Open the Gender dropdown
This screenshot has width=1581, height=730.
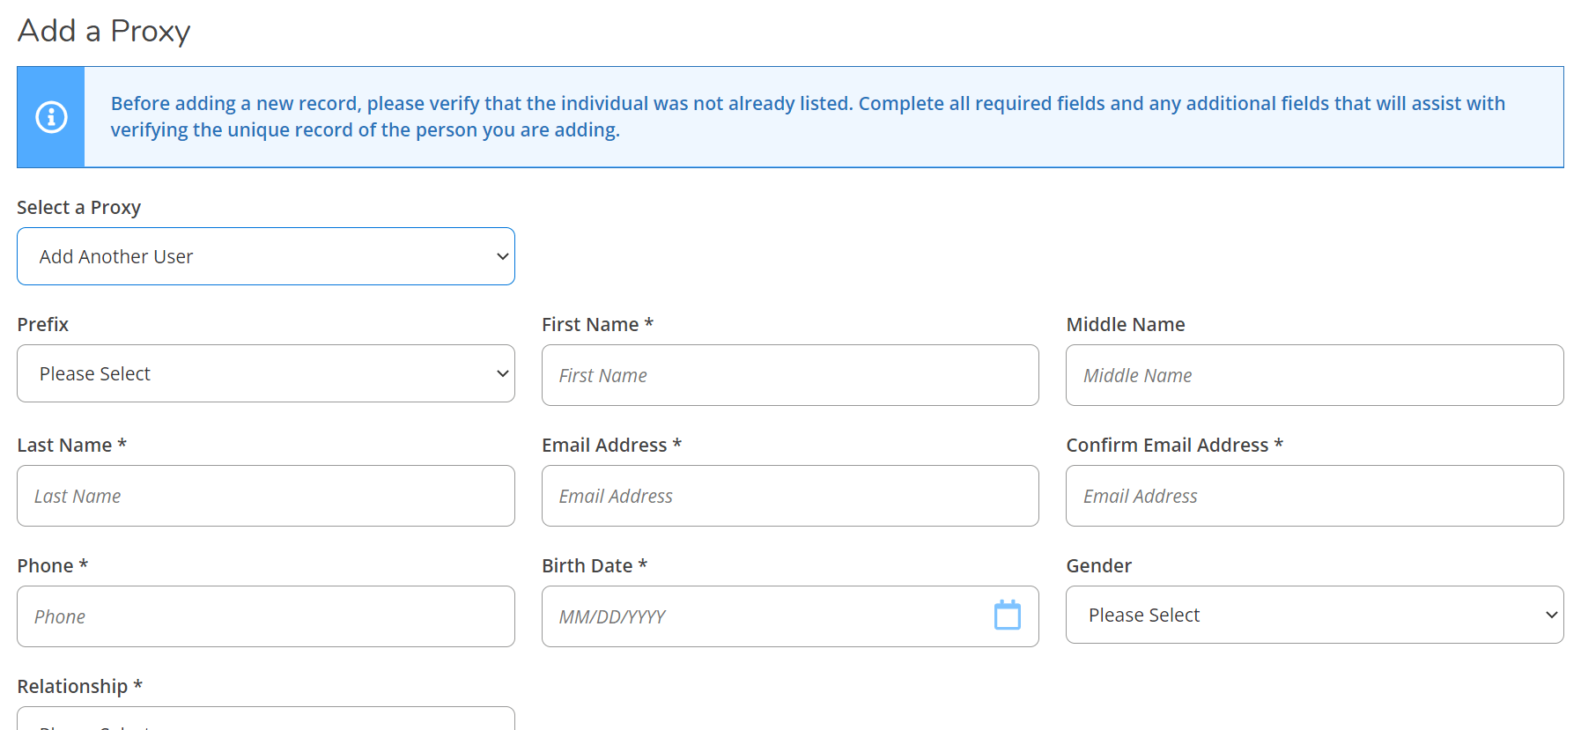coord(1313,615)
